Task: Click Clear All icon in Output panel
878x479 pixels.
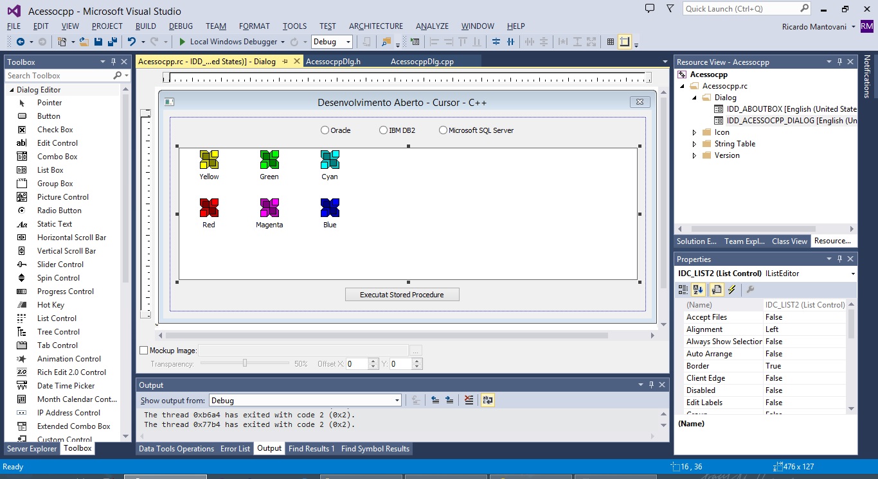Action: pos(469,400)
